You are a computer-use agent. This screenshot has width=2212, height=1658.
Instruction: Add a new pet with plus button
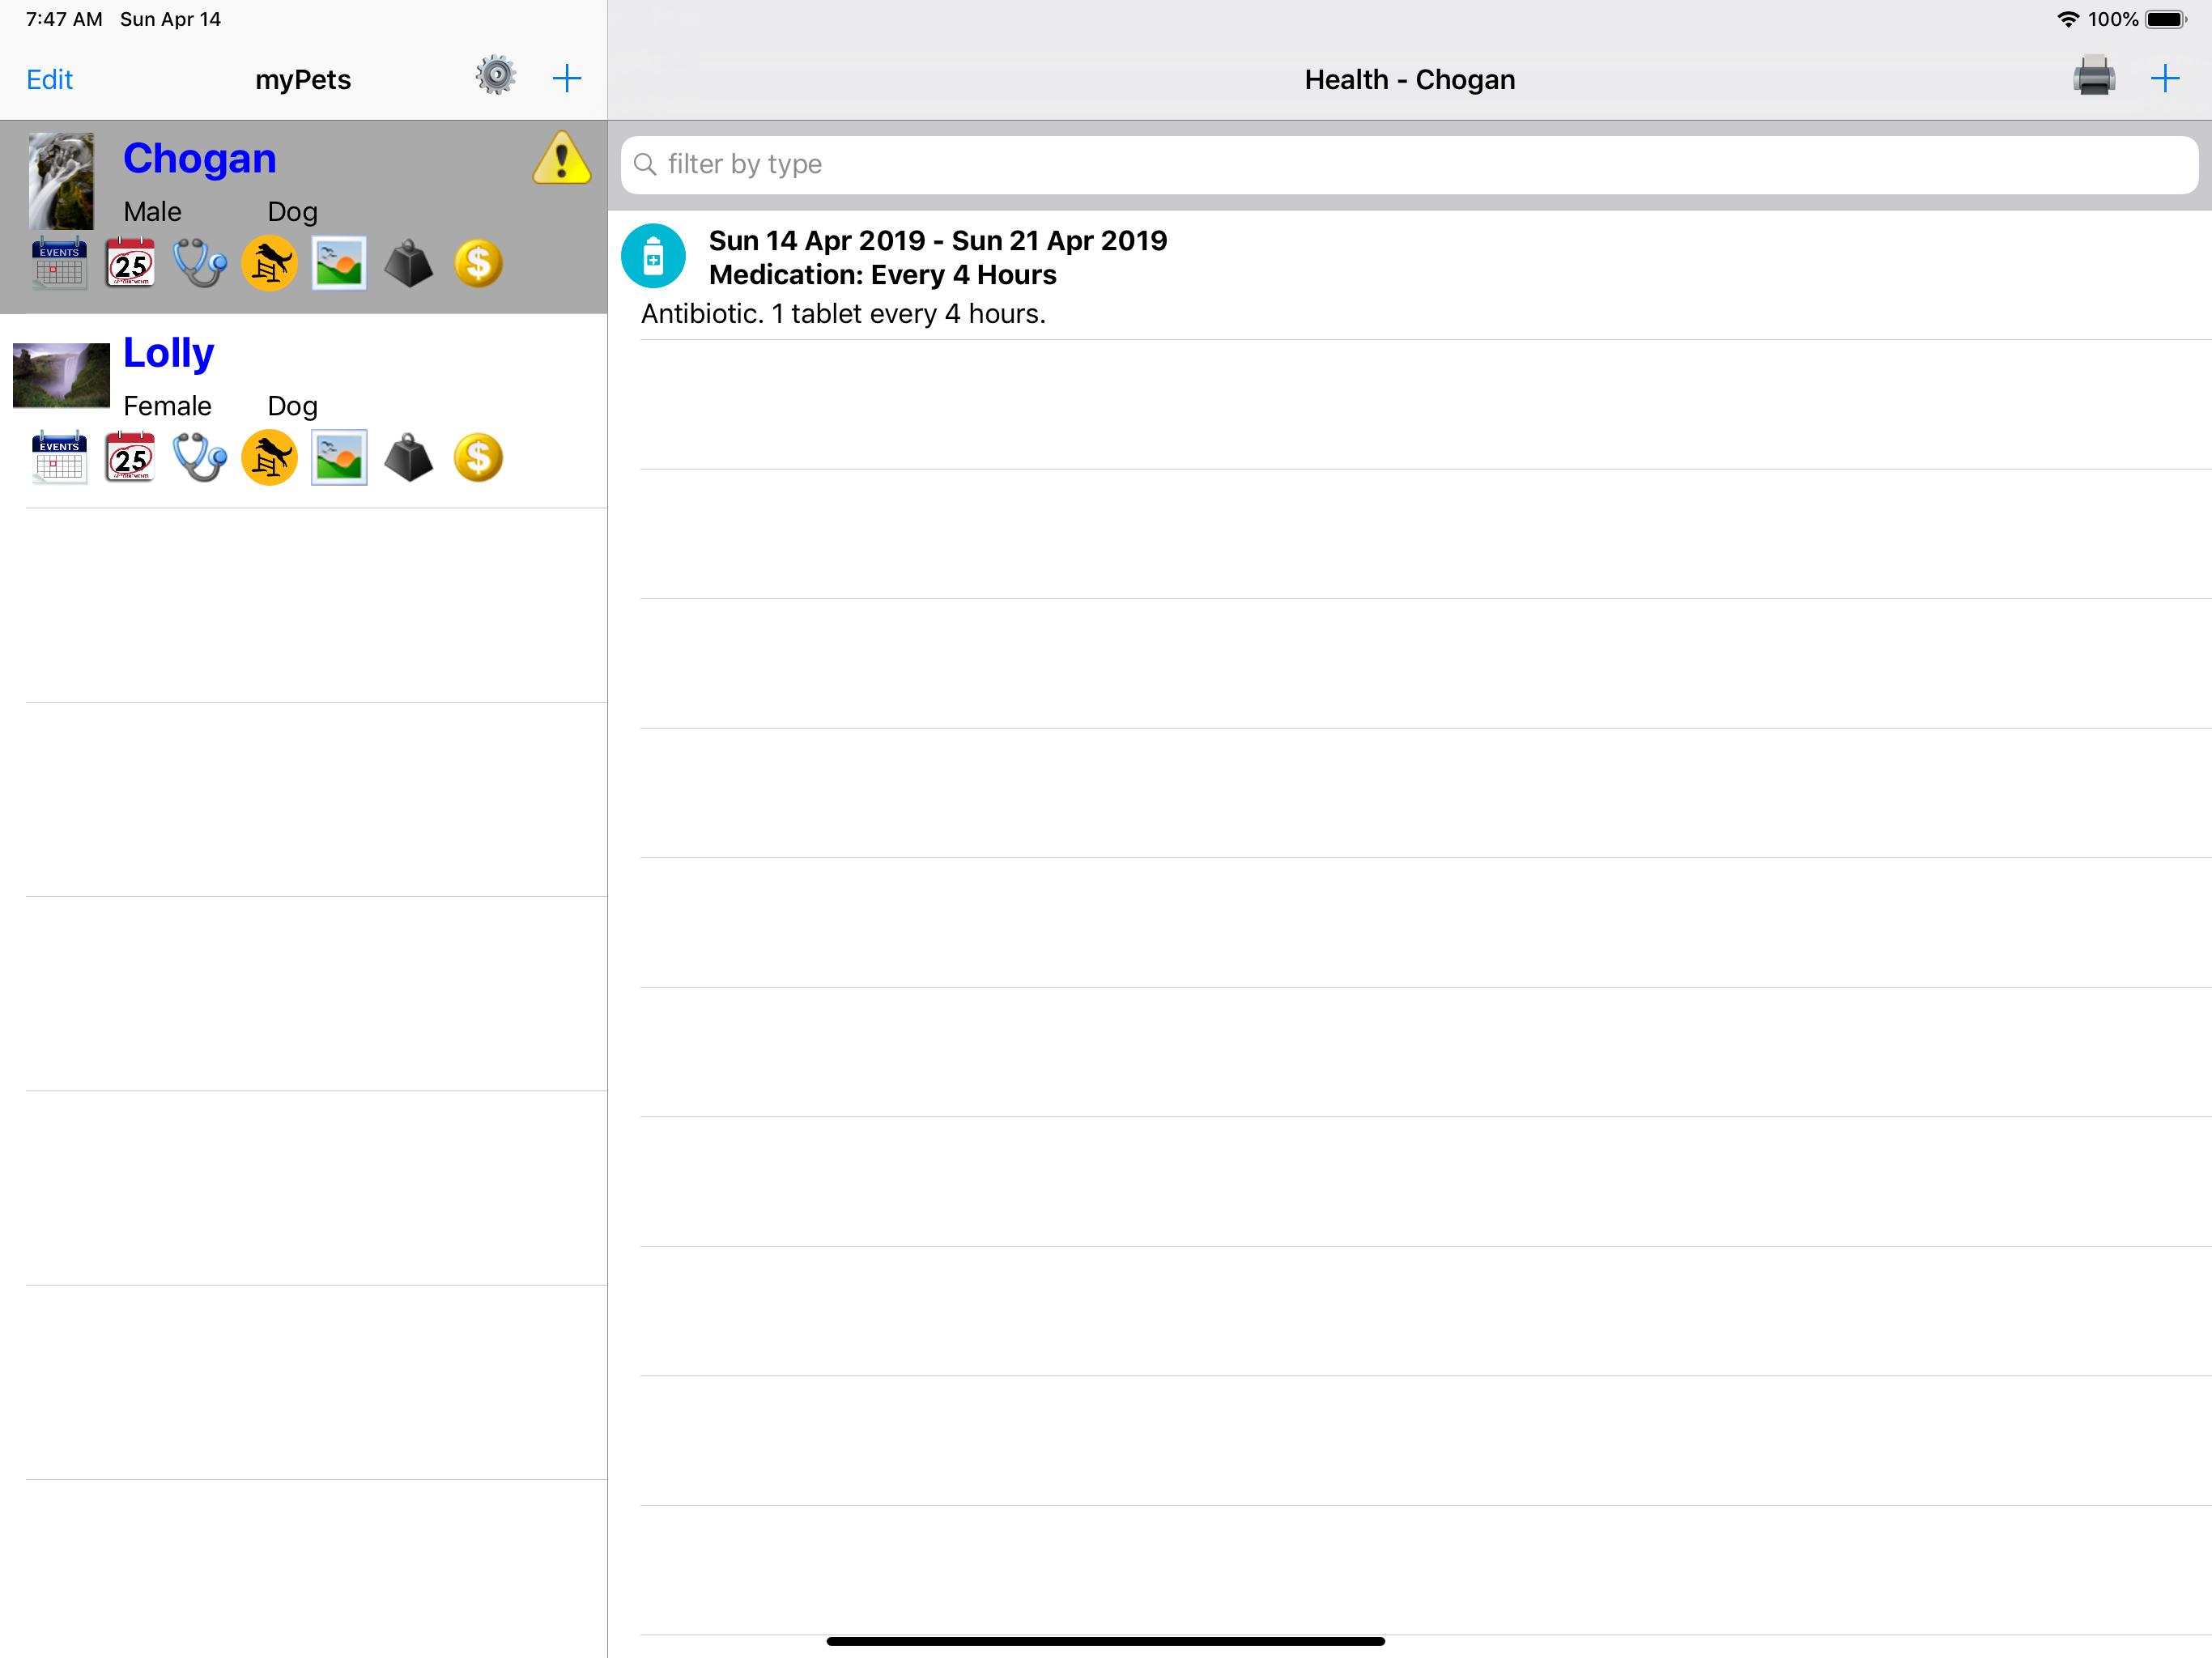click(567, 78)
